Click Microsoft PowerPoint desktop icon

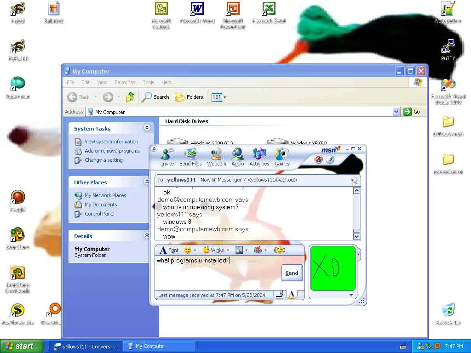click(233, 16)
